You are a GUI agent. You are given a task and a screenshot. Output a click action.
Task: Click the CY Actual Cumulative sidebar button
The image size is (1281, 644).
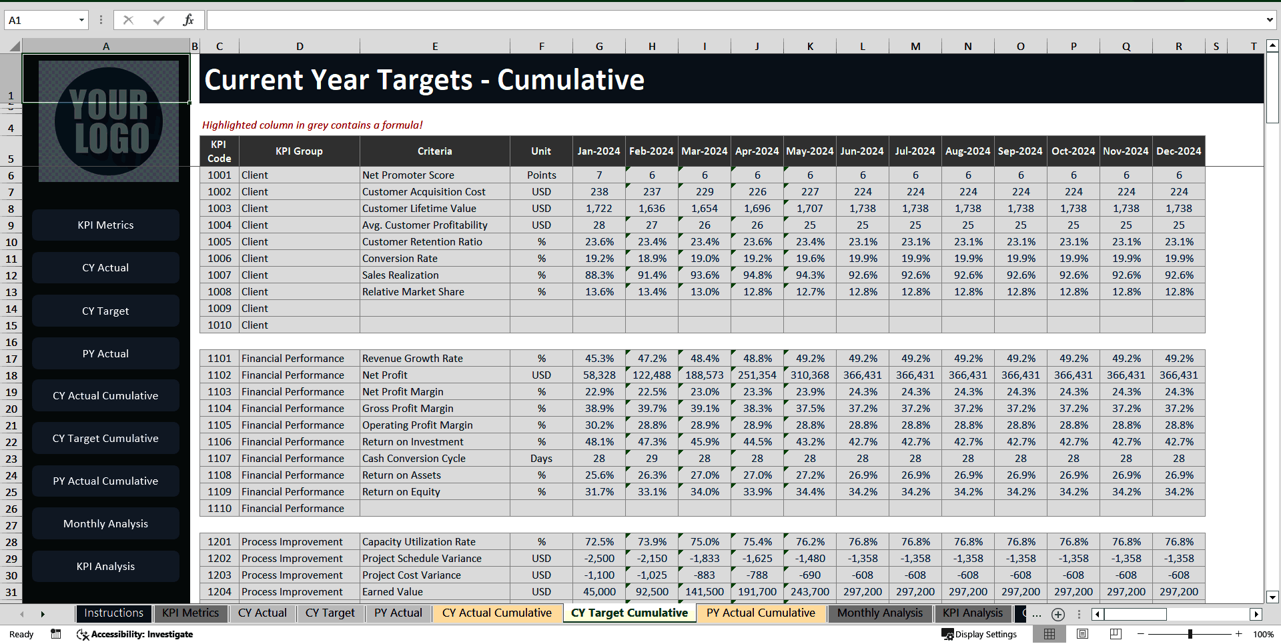[105, 396]
